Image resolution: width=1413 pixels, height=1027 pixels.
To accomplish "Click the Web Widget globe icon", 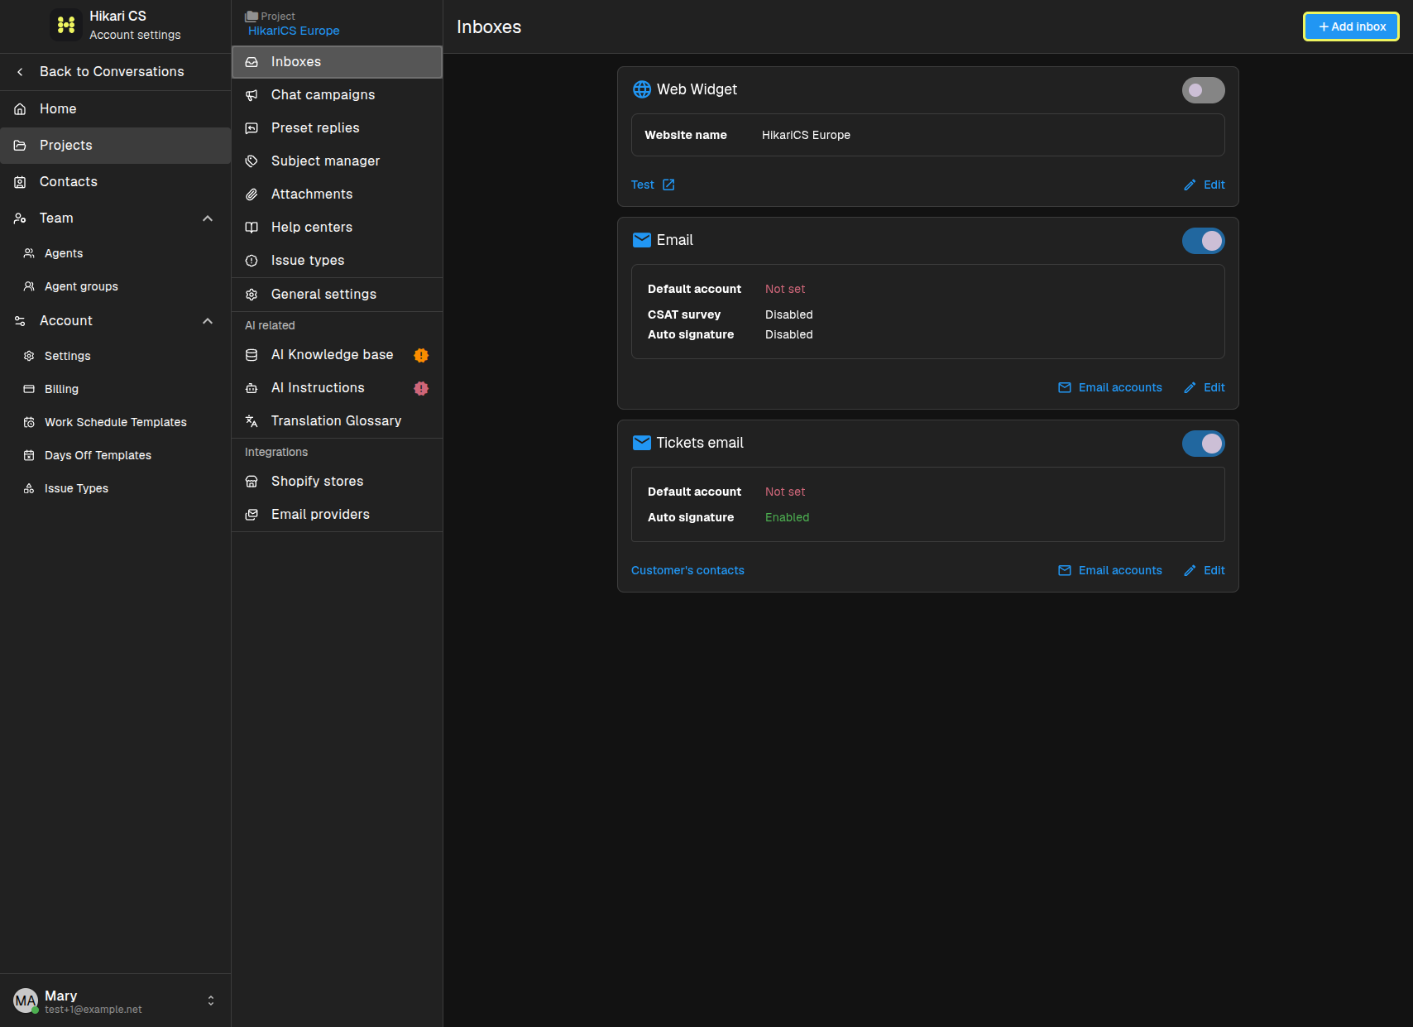I will pos(642,89).
